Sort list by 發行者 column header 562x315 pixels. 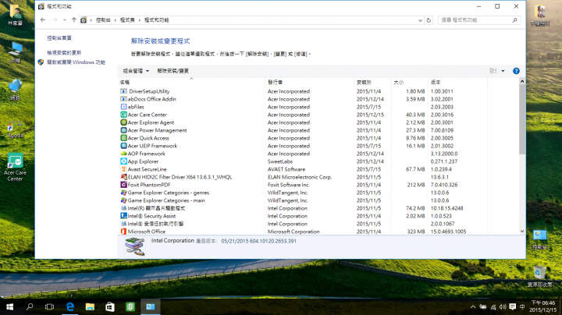[x=310, y=83]
